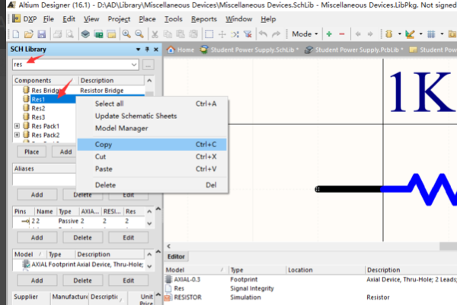Click the Open document folder icon
Screen dimensions: 457x305
[x=29, y=34]
